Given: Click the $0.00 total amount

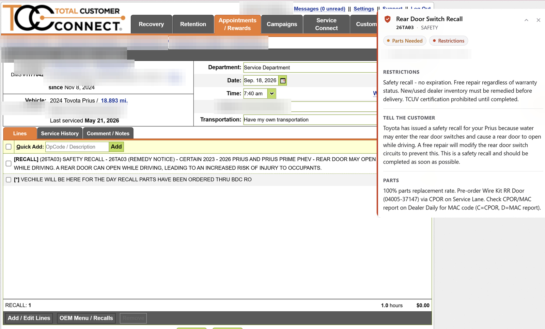Looking at the screenshot, I should click(x=423, y=305).
